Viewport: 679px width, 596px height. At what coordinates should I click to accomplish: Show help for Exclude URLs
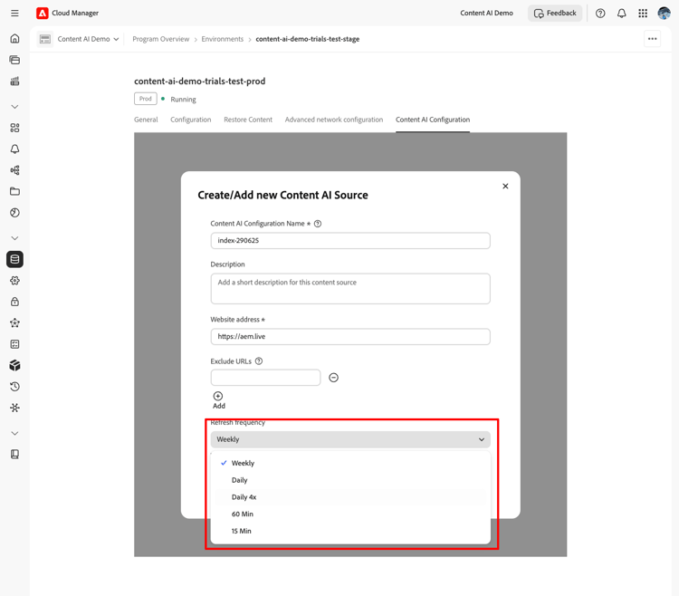(259, 361)
